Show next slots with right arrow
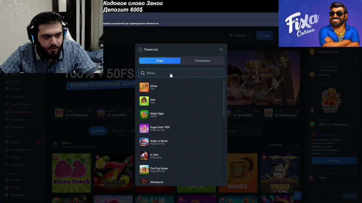The height and width of the screenshot is (203, 362). click(297, 145)
